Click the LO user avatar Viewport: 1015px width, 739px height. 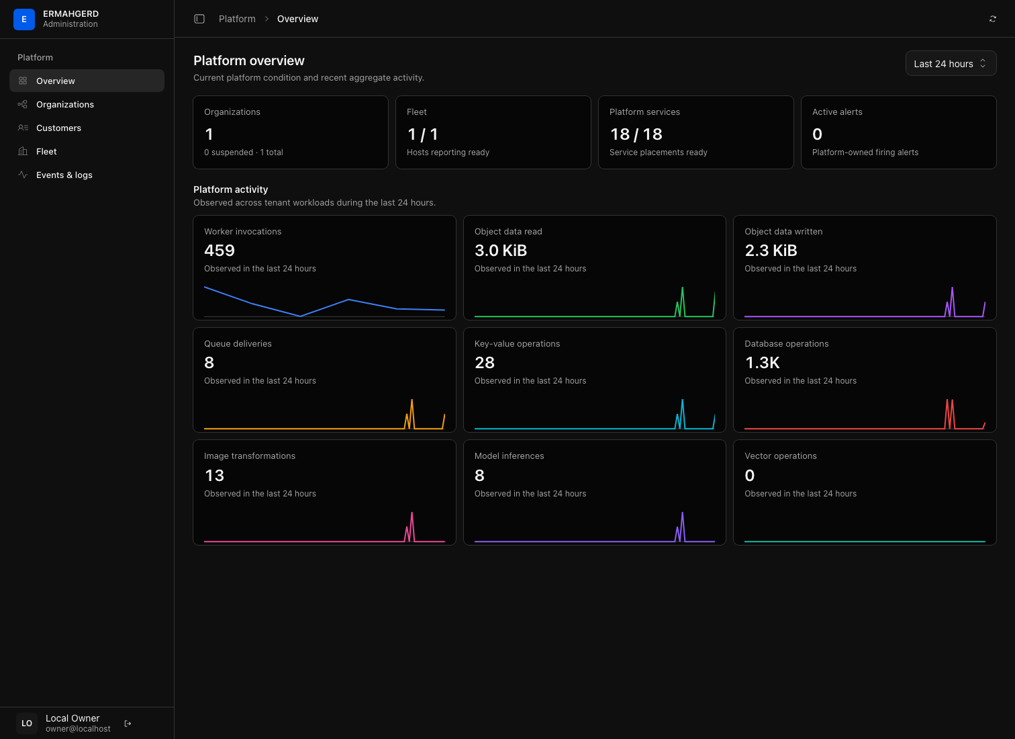tap(27, 724)
